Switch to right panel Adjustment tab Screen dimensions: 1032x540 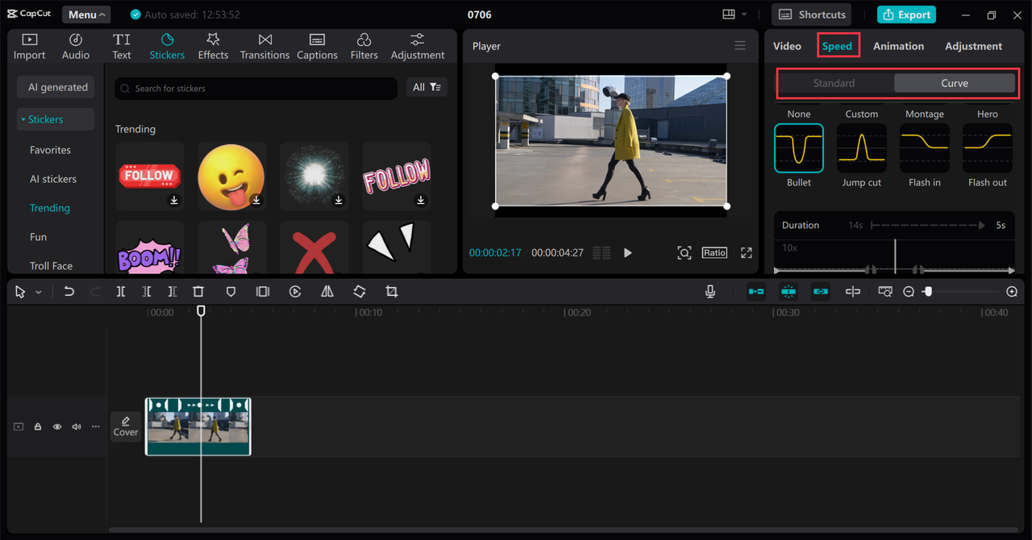pos(973,46)
